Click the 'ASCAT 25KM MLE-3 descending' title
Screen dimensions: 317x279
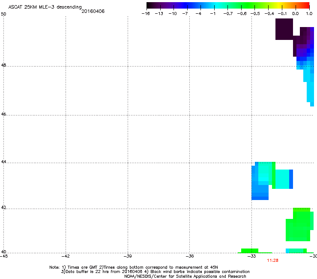(45, 7)
